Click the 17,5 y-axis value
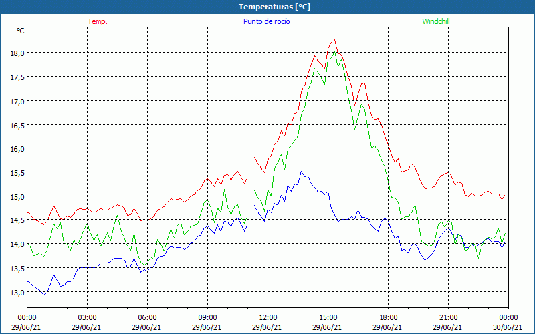Image resolution: width=535 pixels, height=334 pixels. click(19, 77)
